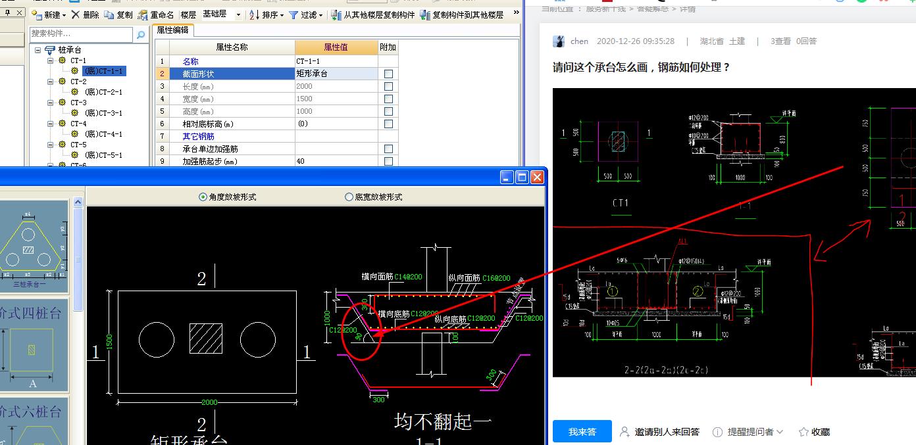Select the 角度放坡形式 radio button

point(203,197)
